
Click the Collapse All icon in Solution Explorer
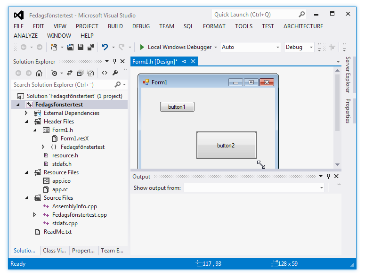(80, 73)
